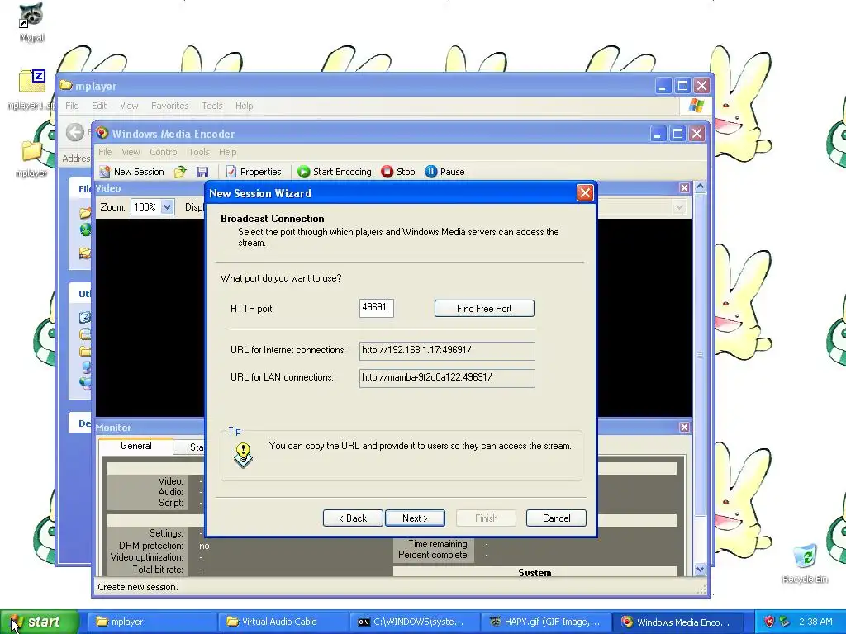Screen dimensions: 846x634
Task: Click the security shield tray icon
Action: point(769,622)
